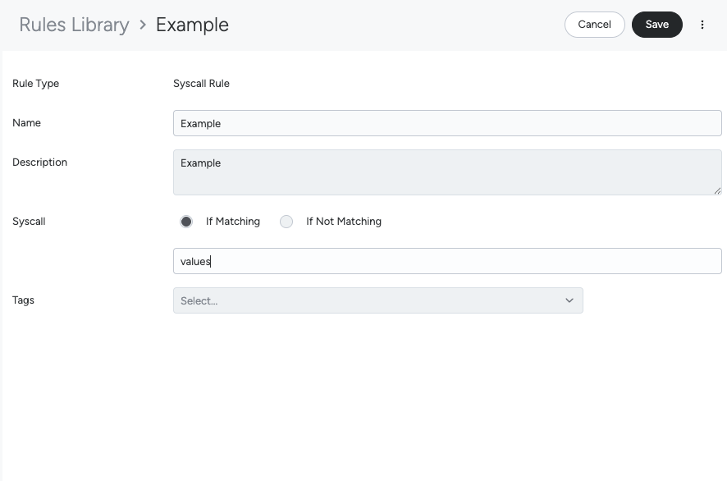Select the If Matching radio button

pos(186,222)
